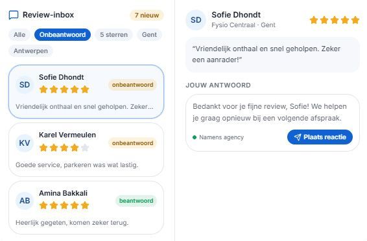Enable the 5 sterren filter
Viewport: 367px width, 241px height.
tap(113, 34)
